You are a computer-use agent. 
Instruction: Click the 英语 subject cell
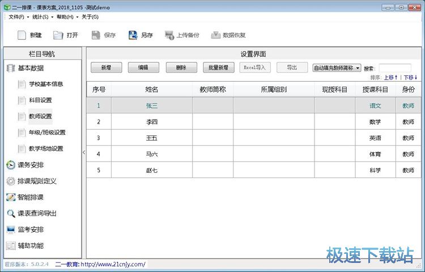[x=375, y=138]
